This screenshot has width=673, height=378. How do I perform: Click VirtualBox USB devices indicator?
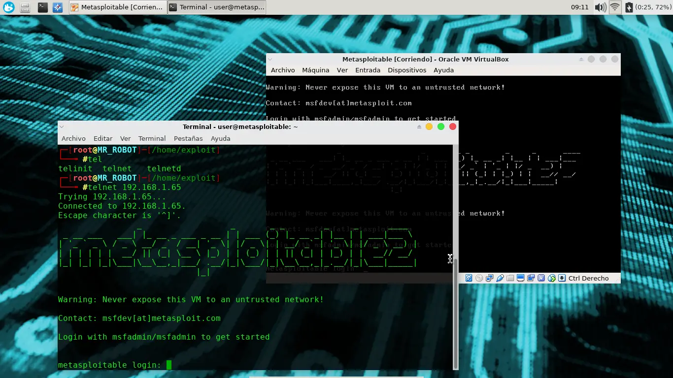point(500,278)
